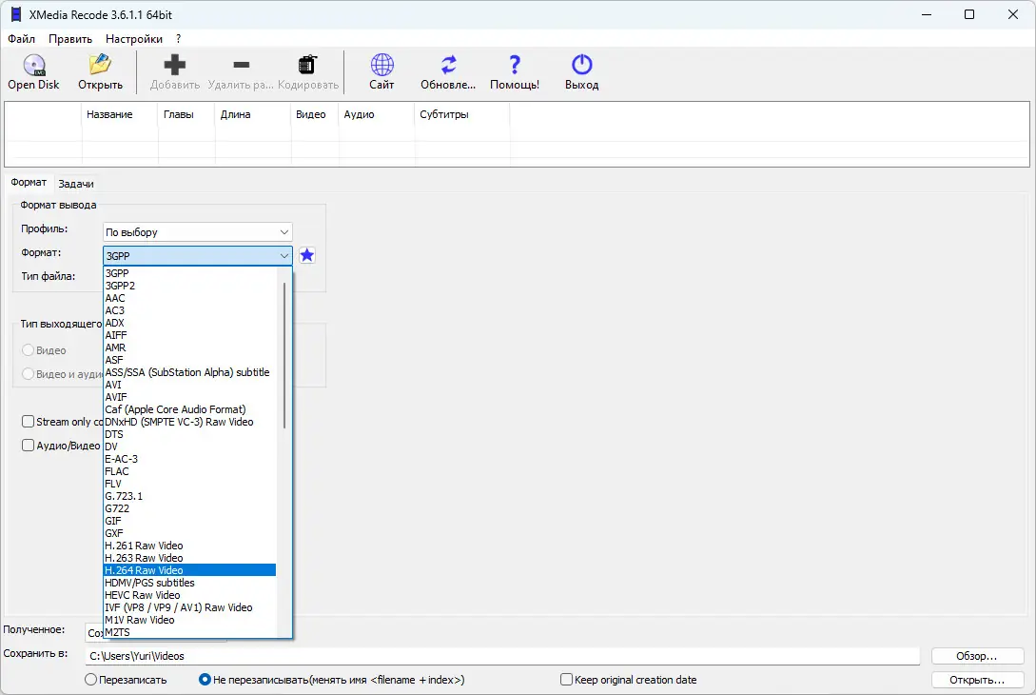Select DTS in the format list
This screenshot has height=695, width=1036.
point(189,434)
